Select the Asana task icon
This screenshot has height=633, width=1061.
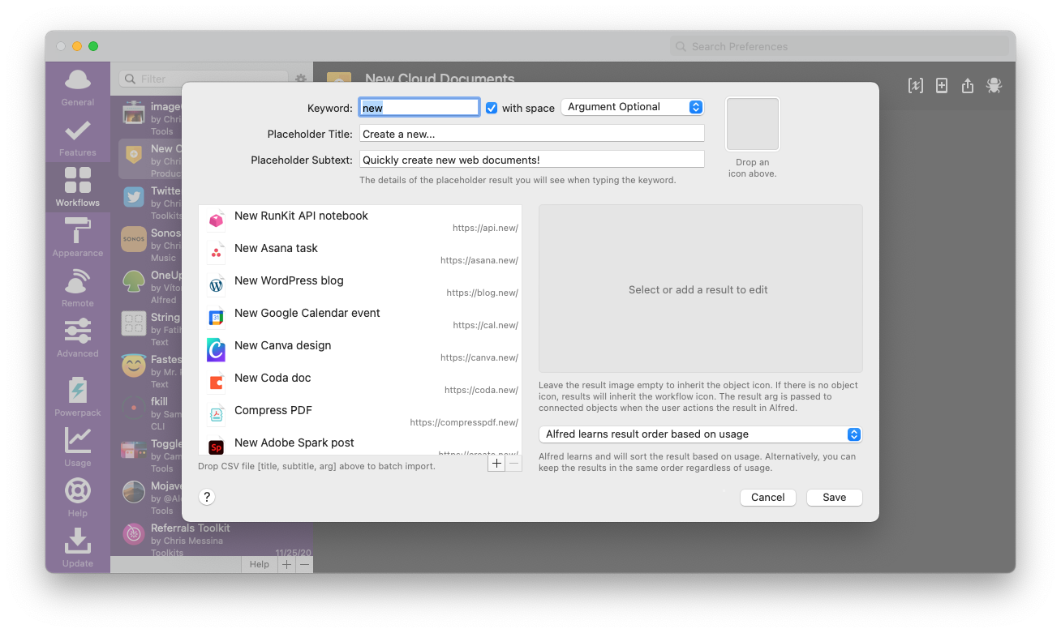(x=216, y=253)
